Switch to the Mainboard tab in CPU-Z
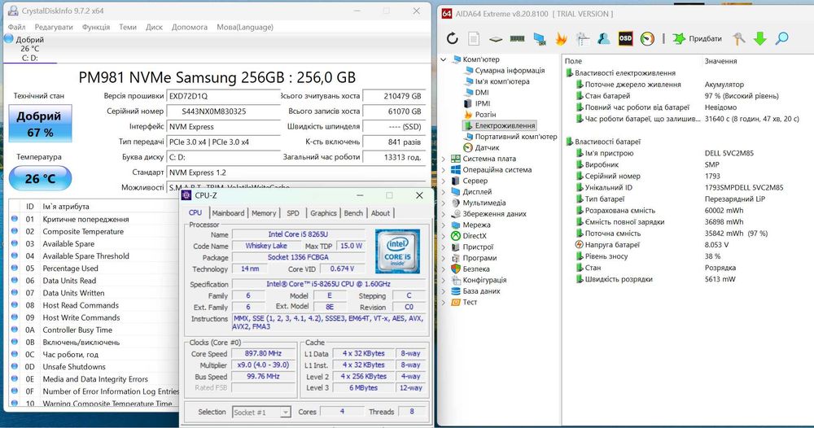Screen dimensions: 814x428 228,213
